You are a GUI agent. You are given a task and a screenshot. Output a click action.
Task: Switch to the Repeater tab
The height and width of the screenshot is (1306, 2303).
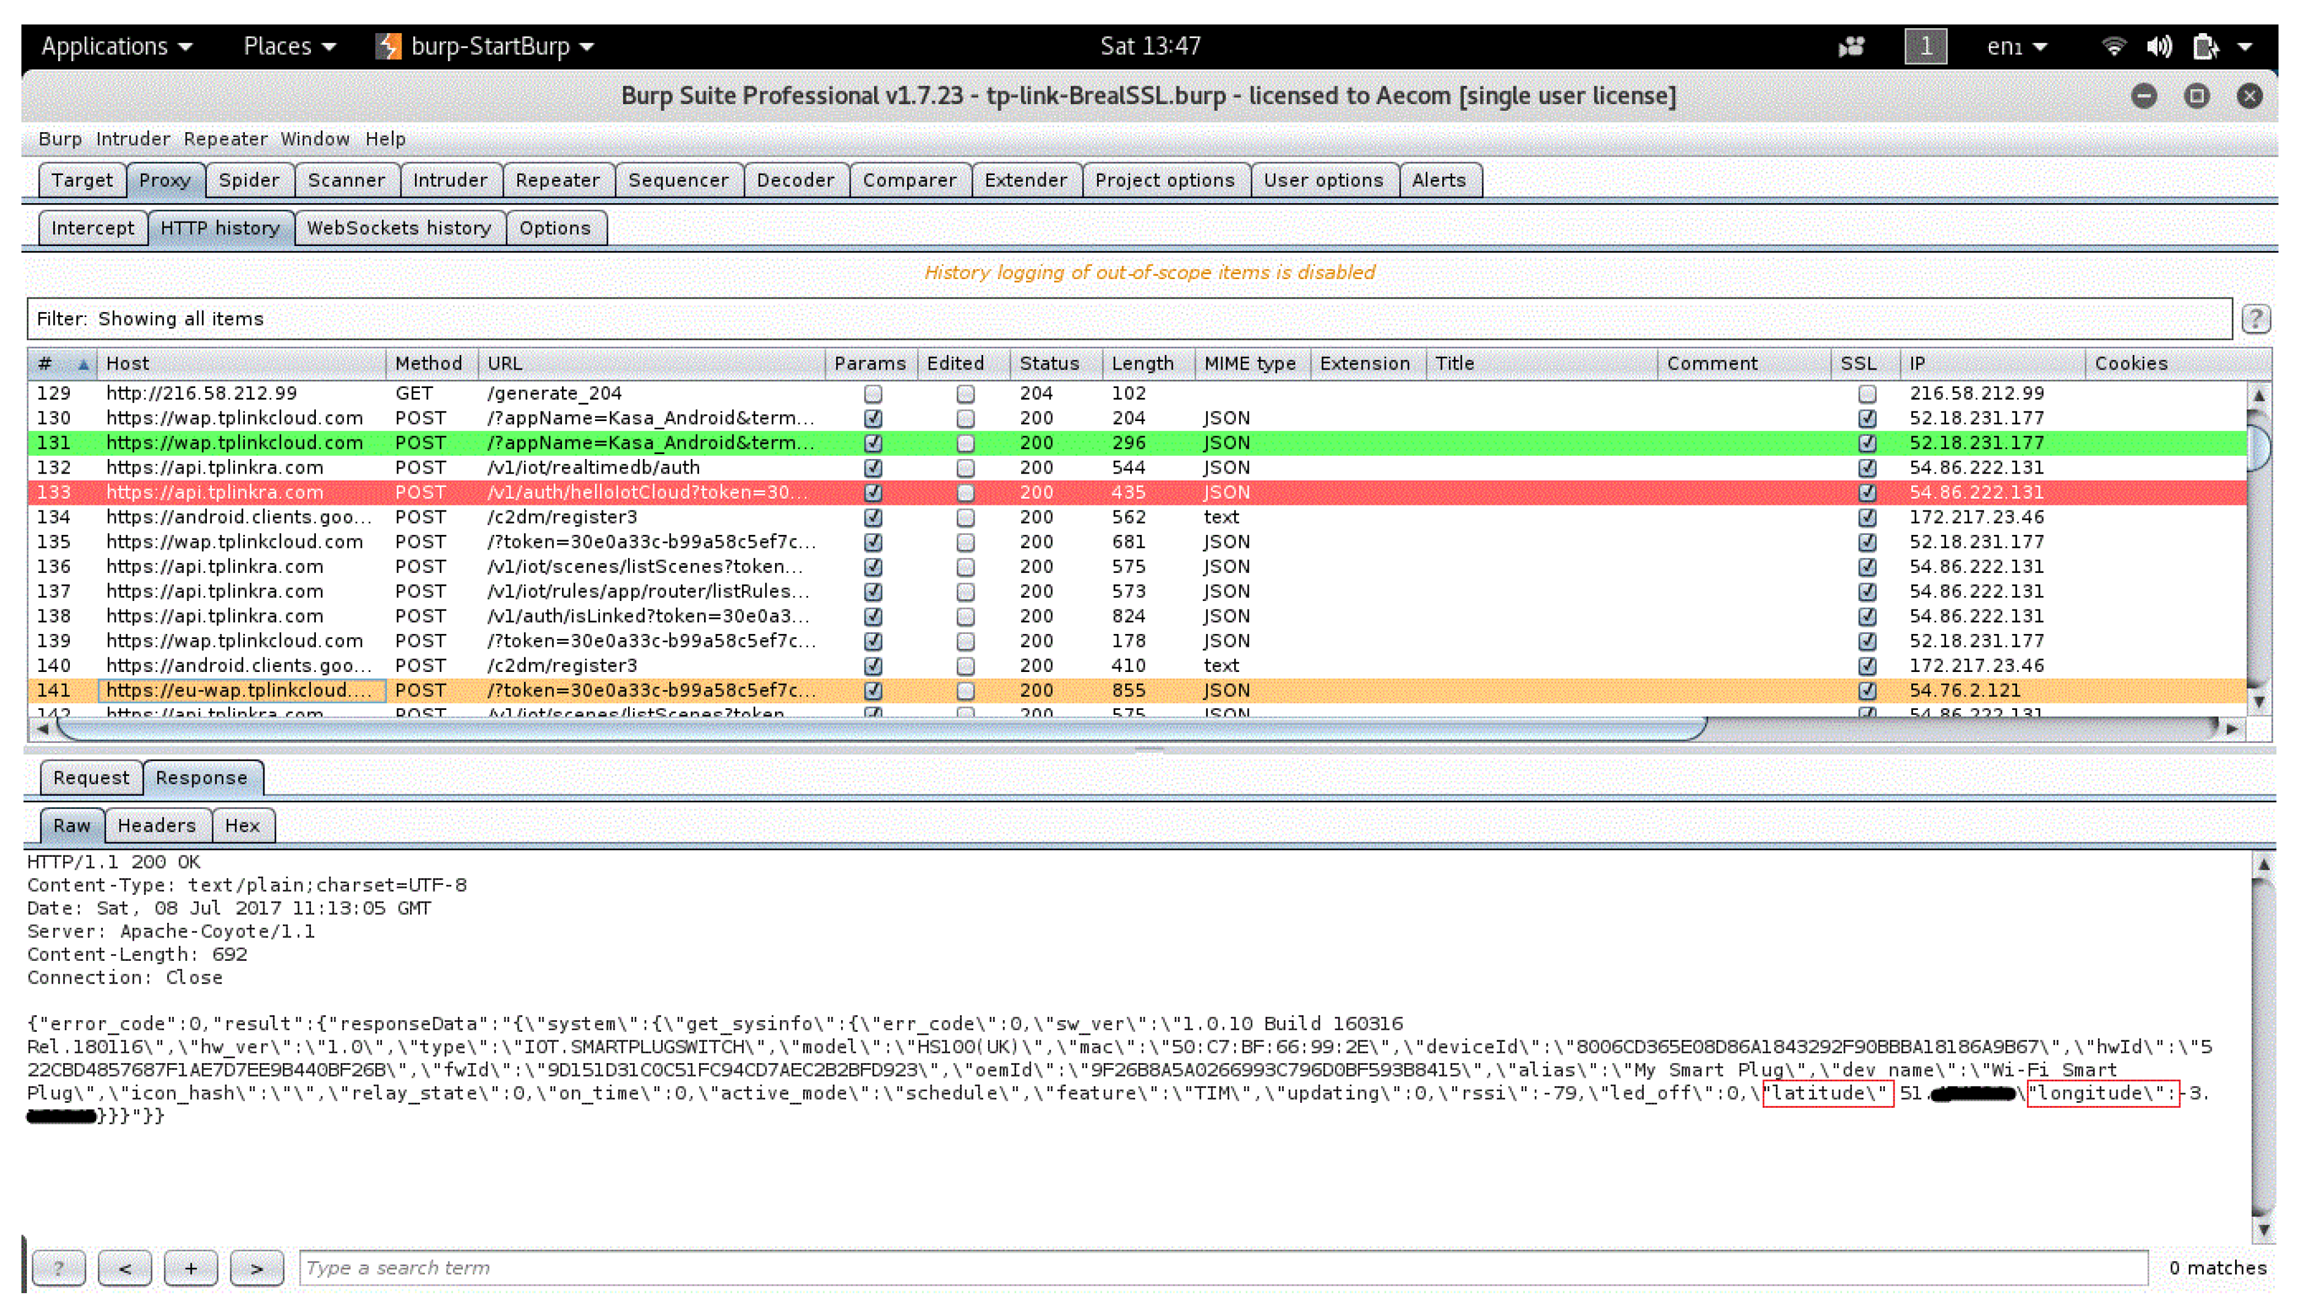(x=557, y=181)
